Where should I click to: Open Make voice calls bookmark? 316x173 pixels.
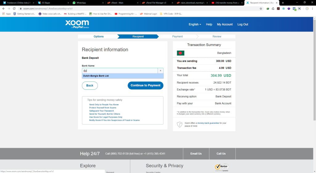tap(50, 14)
